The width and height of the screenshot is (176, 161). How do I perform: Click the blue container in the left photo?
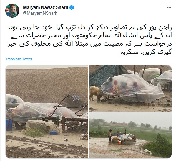pyautogui.click(x=9, y=125)
